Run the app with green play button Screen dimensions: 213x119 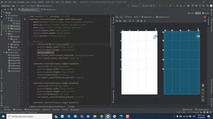pyautogui.click(x=160, y=6)
